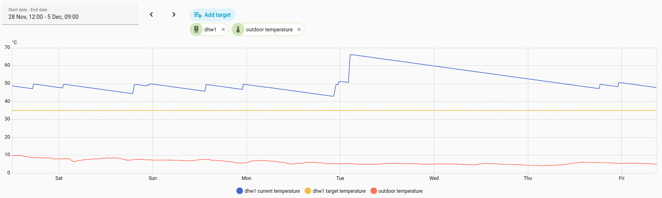Click the Add target list-plus icon
The height and width of the screenshot is (198, 662).
pos(198,15)
